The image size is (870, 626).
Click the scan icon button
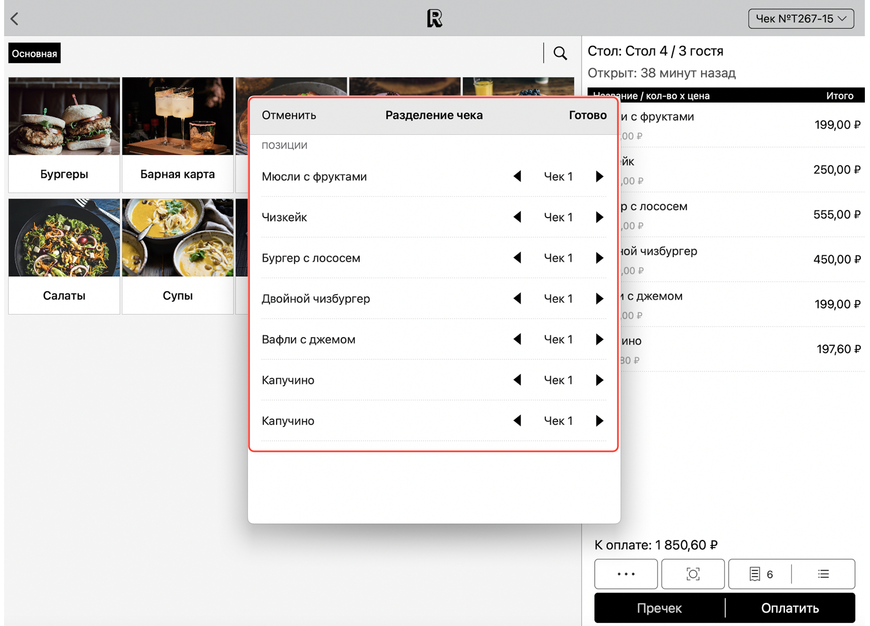point(692,574)
